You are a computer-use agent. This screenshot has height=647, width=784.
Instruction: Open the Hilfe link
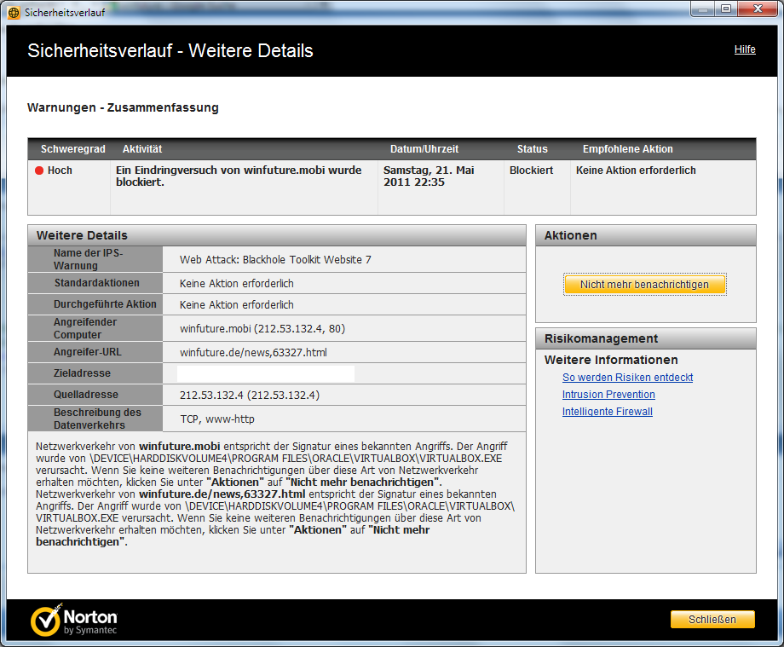745,49
